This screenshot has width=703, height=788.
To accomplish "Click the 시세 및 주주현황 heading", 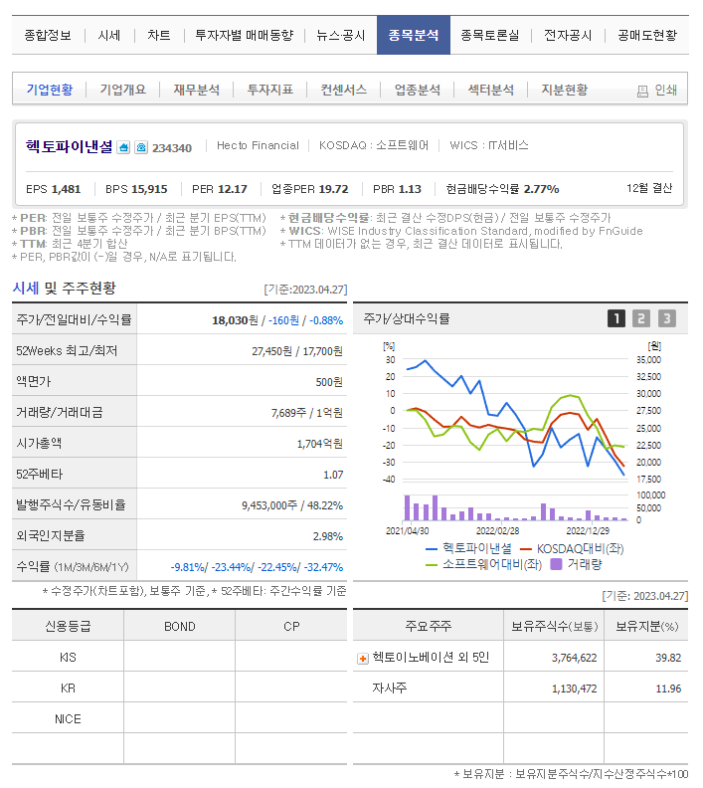I will pos(65,289).
